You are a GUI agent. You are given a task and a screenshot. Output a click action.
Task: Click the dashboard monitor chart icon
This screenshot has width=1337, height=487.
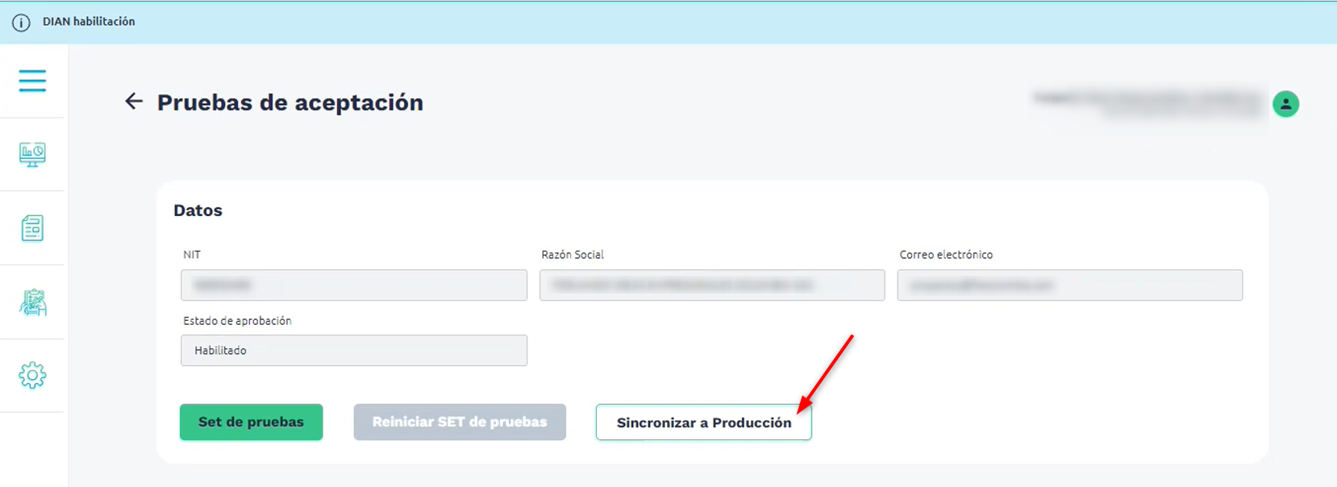[32, 154]
